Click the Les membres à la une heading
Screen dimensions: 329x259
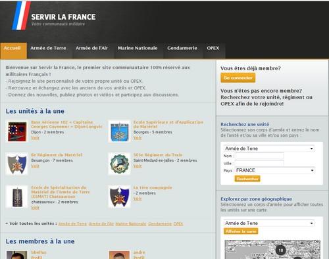[40, 241]
